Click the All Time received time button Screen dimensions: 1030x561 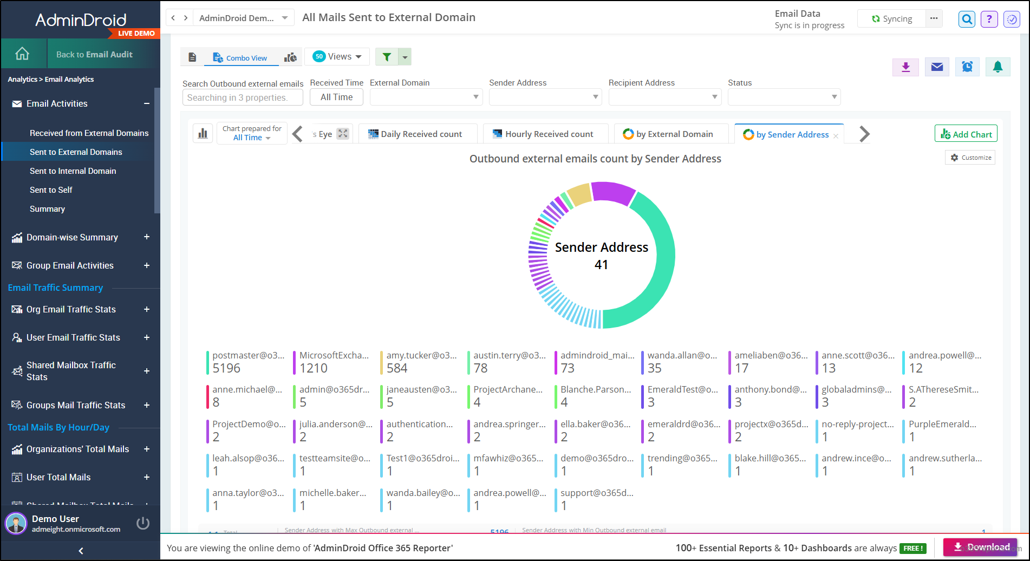click(x=336, y=97)
